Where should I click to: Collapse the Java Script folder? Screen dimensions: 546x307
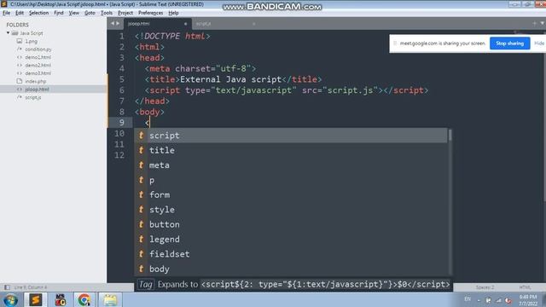[x=8, y=33]
